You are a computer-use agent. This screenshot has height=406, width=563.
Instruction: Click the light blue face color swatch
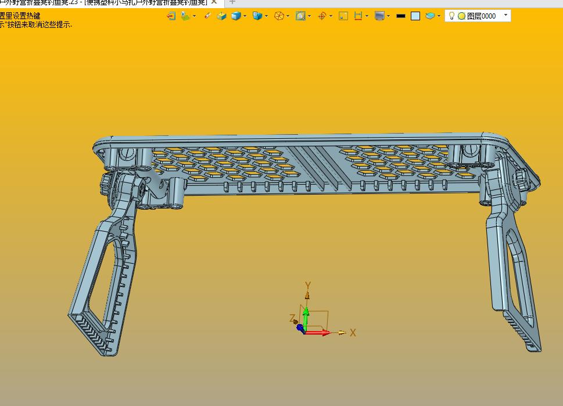(x=415, y=16)
